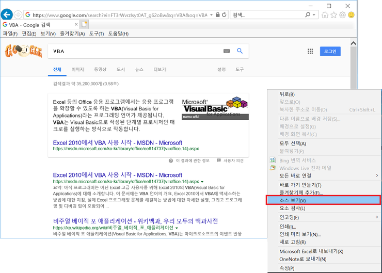
Task: Open the browser settings gear icon
Action: (342, 15)
